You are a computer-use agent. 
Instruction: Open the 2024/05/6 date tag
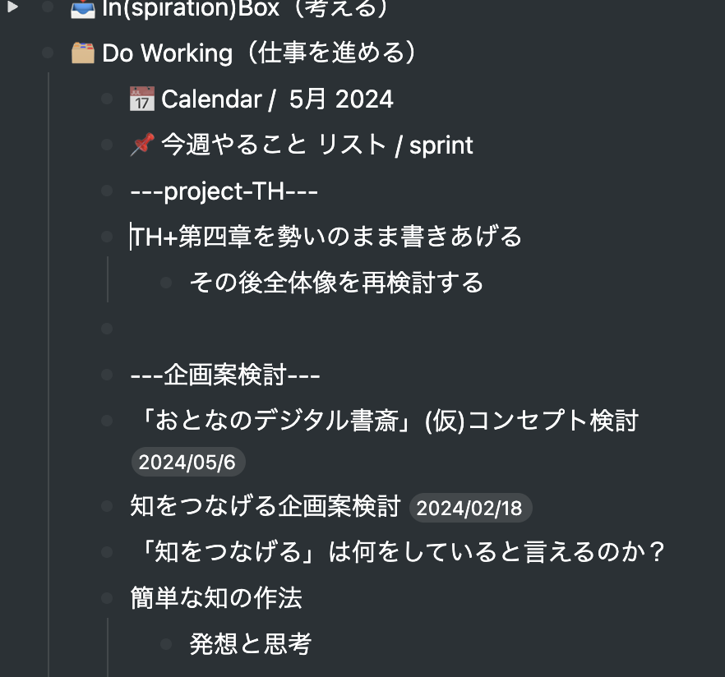coord(187,461)
